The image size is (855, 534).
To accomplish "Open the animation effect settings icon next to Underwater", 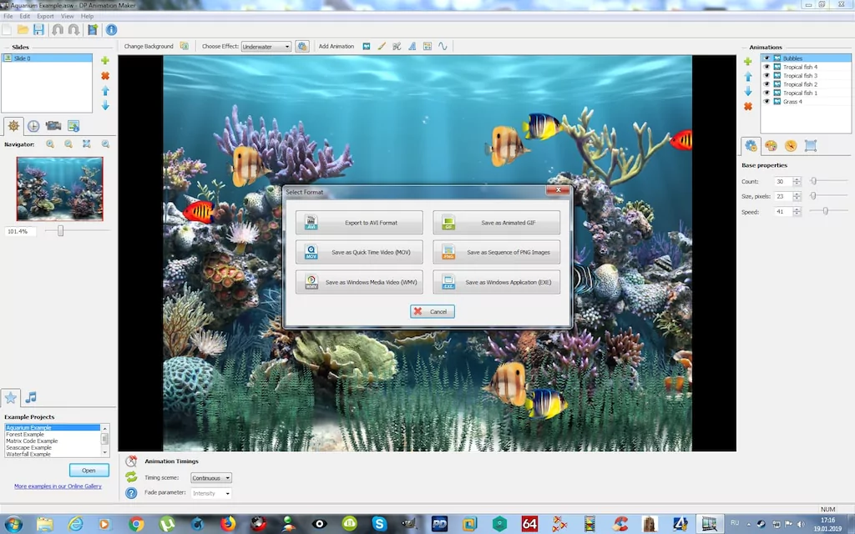I will (301, 46).
